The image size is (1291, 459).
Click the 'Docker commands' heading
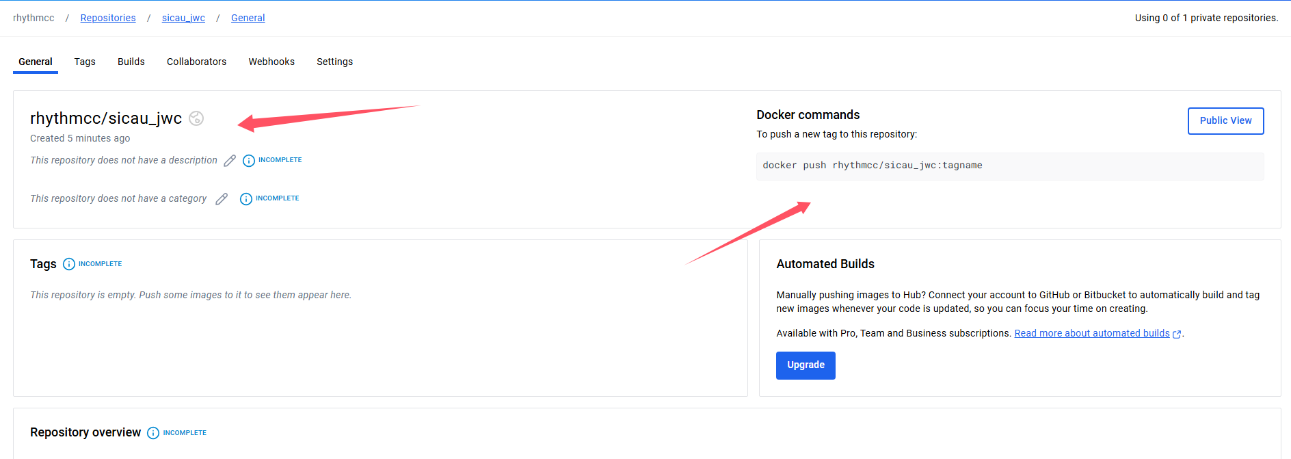coord(808,115)
